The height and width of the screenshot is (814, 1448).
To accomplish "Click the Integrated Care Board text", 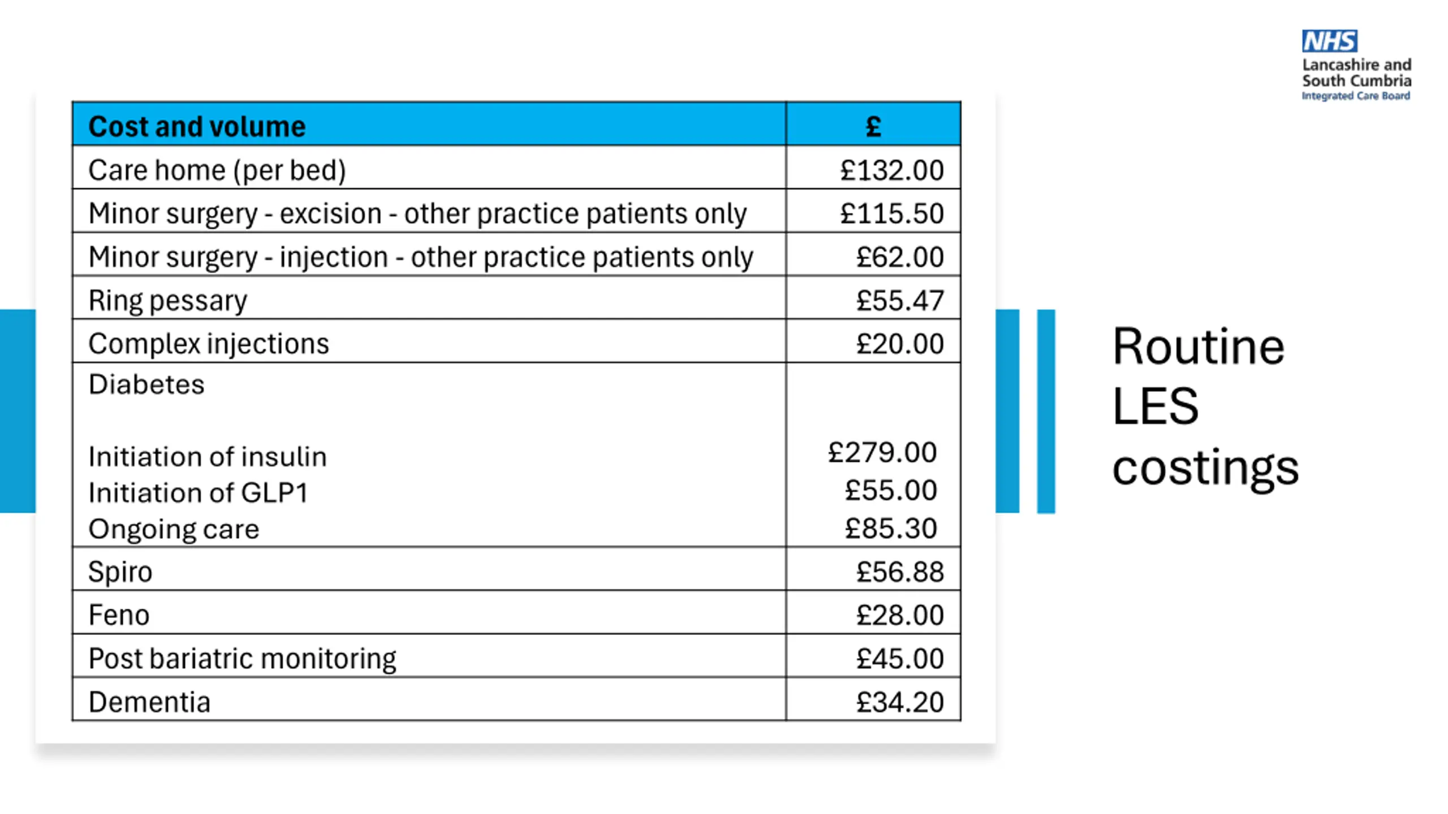I will [1355, 96].
